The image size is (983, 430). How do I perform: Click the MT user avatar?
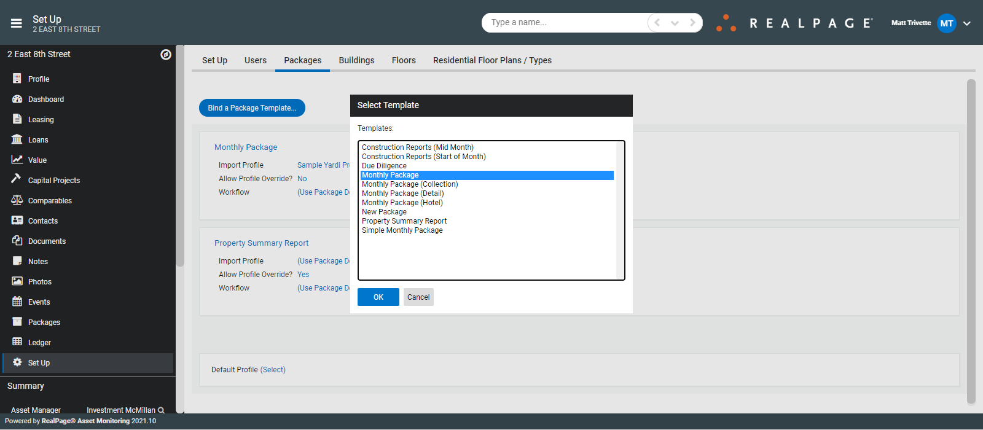coord(947,23)
